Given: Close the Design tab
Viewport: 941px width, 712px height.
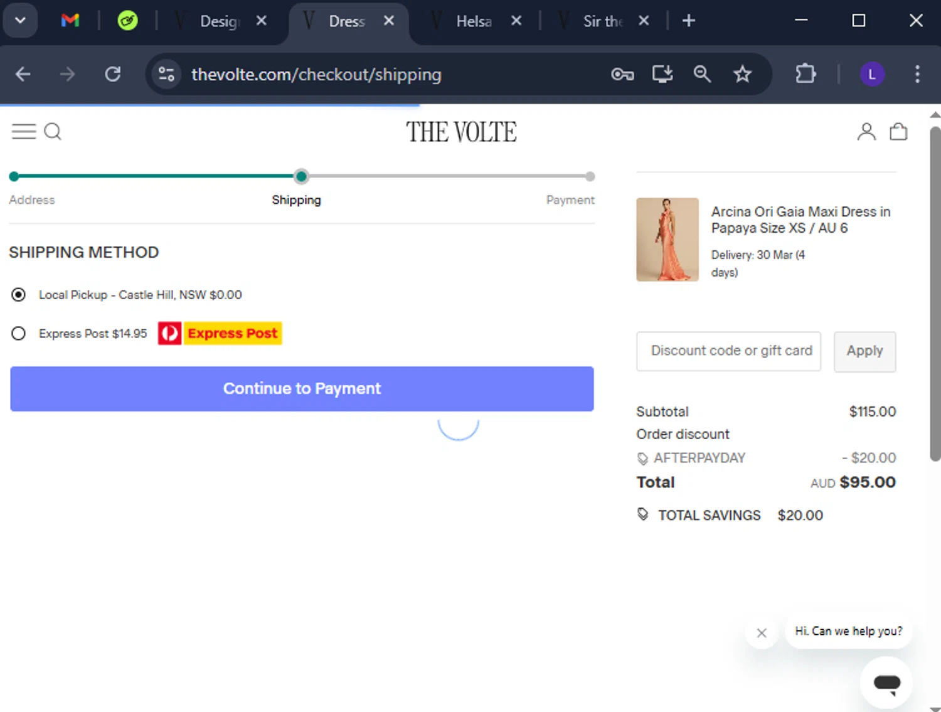Looking at the screenshot, I should tap(262, 21).
